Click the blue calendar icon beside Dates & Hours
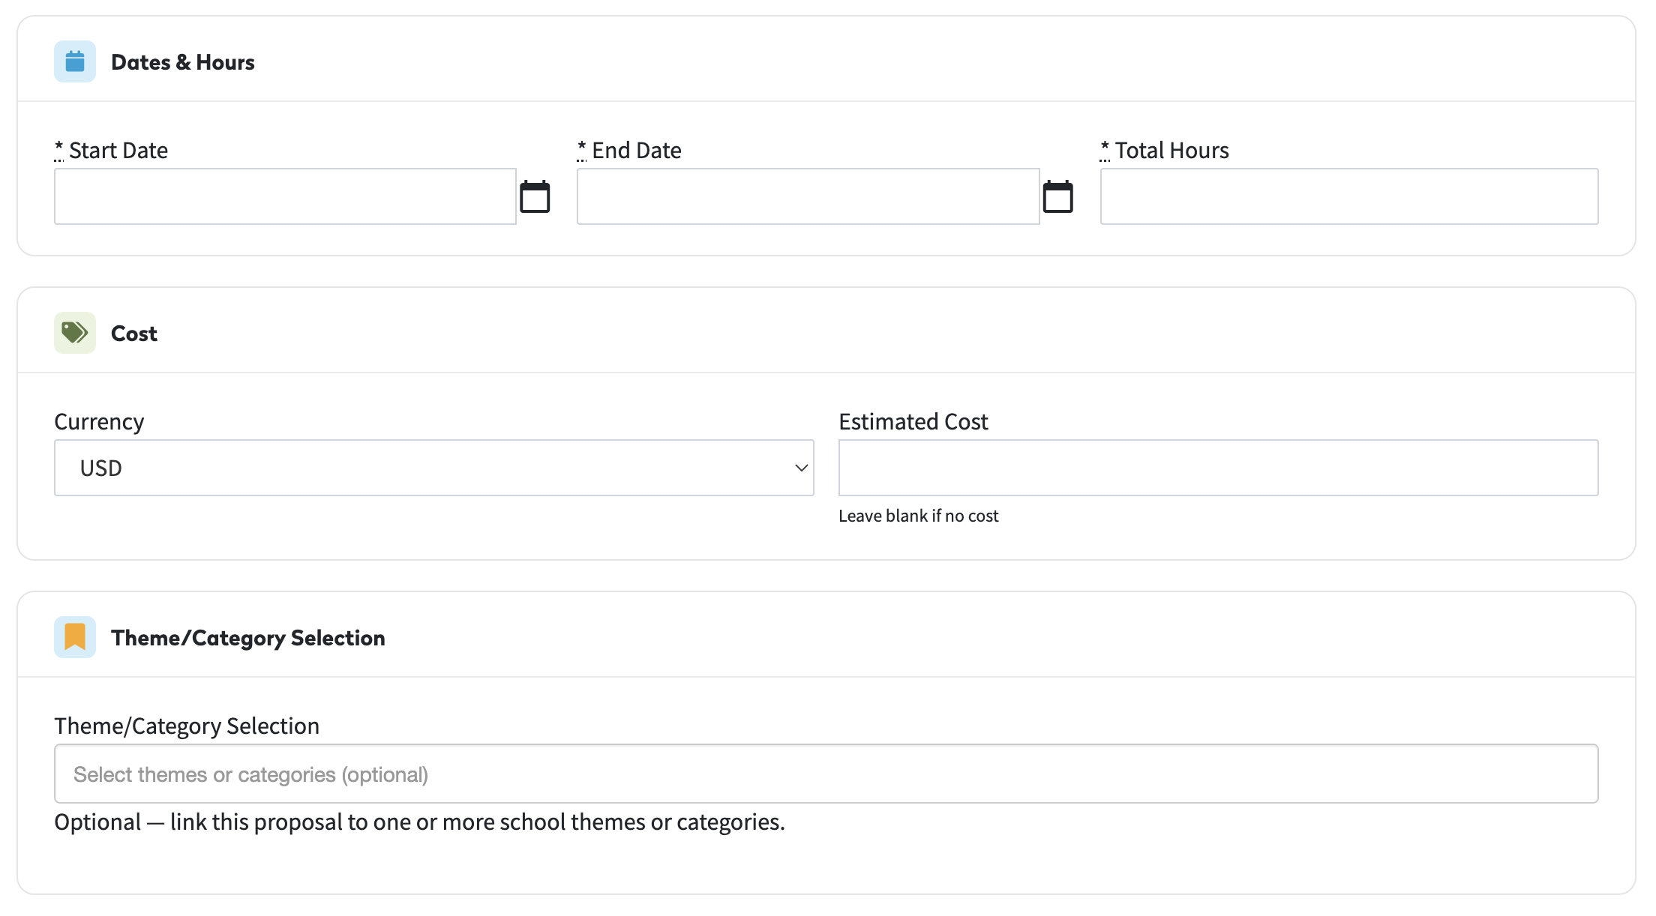The image size is (1656, 916). click(75, 61)
